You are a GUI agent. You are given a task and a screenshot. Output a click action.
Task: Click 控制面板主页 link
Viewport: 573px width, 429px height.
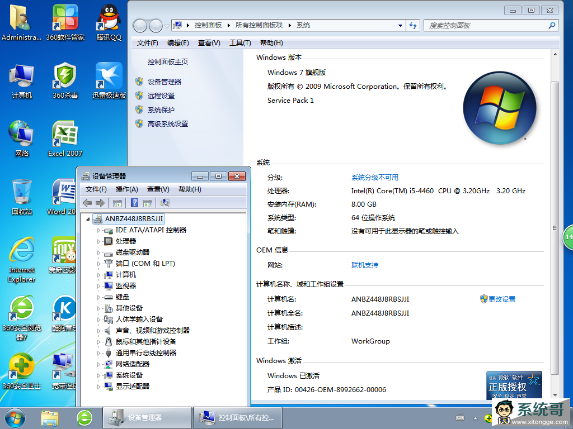[168, 62]
